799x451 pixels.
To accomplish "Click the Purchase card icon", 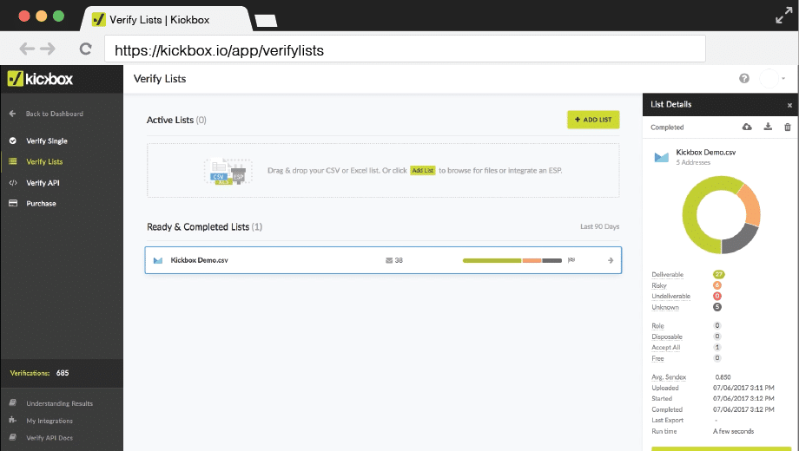I will click(x=13, y=203).
